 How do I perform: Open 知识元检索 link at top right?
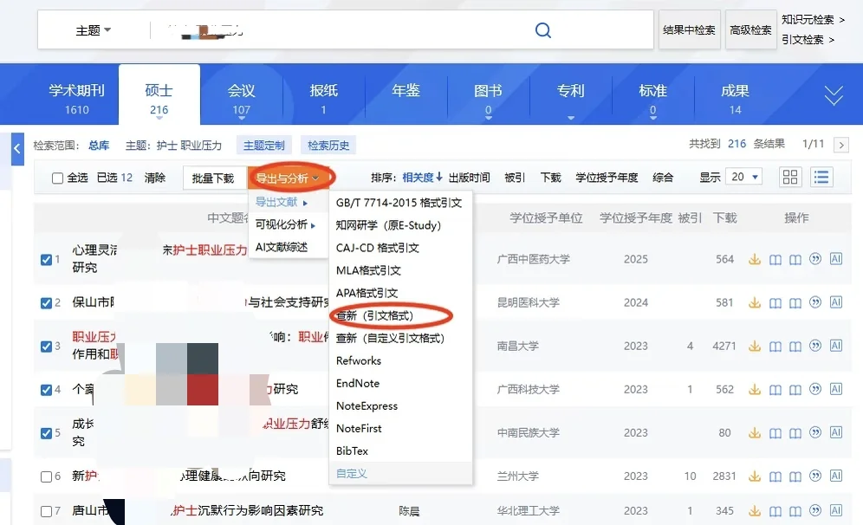pos(812,19)
